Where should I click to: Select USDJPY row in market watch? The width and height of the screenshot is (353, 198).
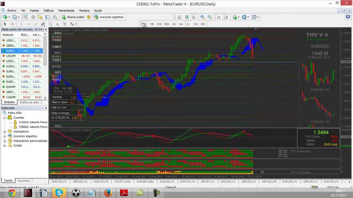(22, 56)
